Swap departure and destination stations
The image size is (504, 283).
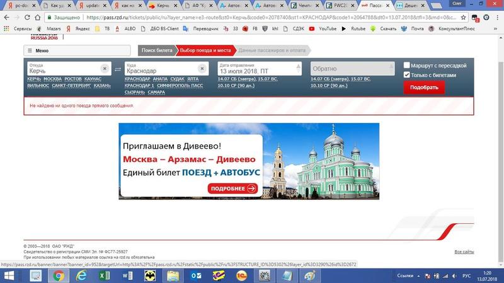click(x=118, y=69)
